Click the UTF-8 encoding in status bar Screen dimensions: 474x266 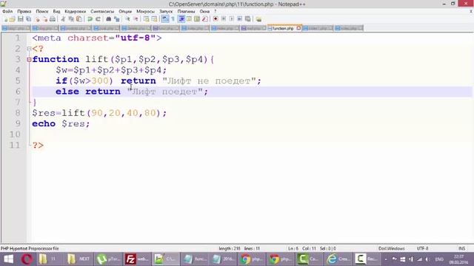422,248
